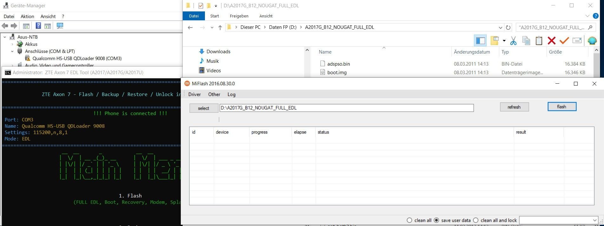The height and width of the screenshot is (226, 604).
Task: Click the envelope icon in Explorer toolbar
Action: point(577,41)
